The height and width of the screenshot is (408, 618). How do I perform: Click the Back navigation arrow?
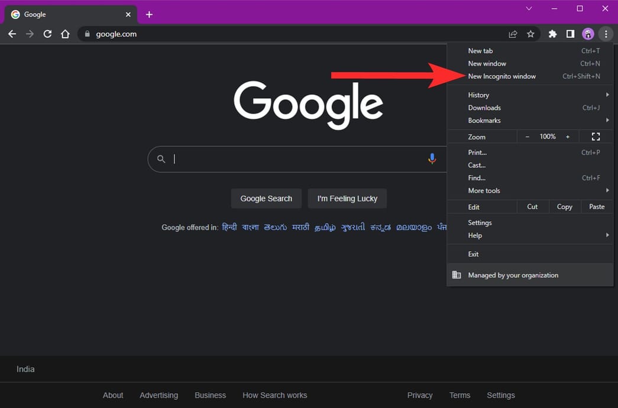pyautogui.click(x=12, y=34)
